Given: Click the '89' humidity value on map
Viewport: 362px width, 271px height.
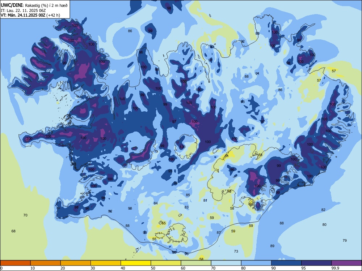Looking at the screenshot, I should tap(273, 246).
